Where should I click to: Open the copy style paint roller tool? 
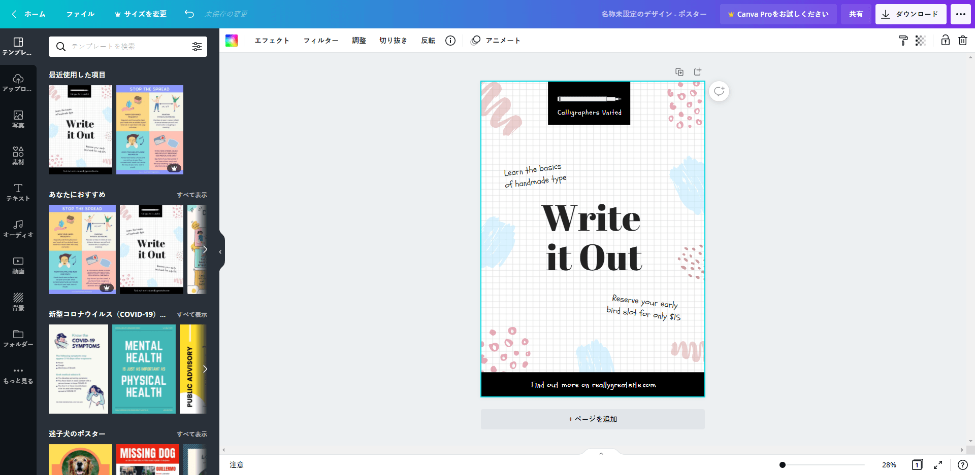[x=903, y=41]
